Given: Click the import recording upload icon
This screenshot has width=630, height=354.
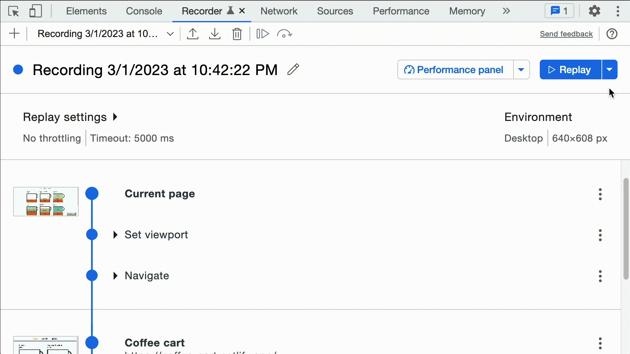Looking at the screenshot, I should [193, 34].
